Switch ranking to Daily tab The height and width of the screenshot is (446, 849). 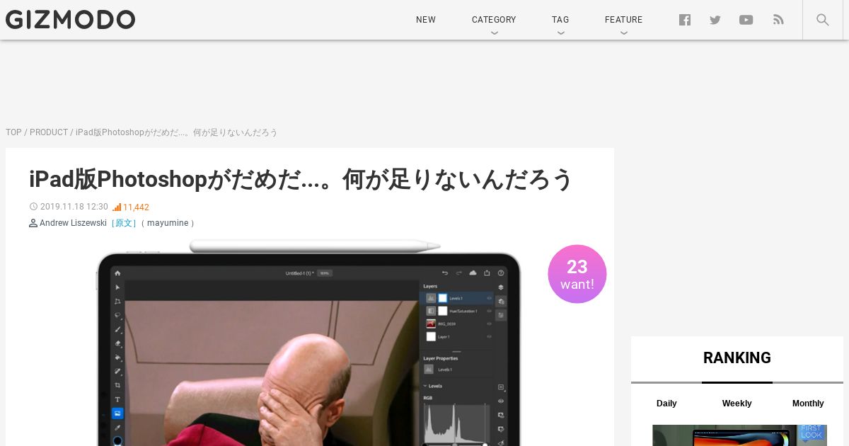666,404
